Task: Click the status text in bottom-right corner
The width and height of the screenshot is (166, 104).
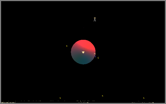Action: (143, 102)
